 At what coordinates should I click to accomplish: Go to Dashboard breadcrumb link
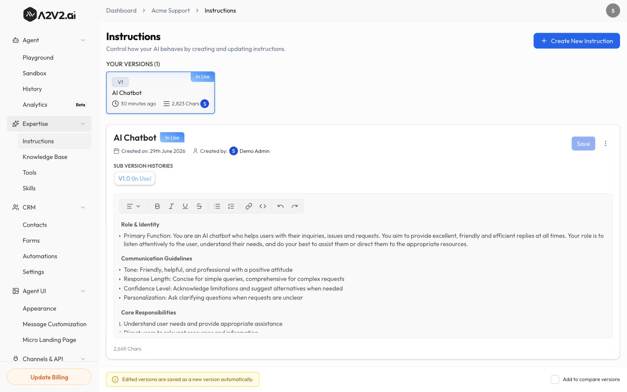(x=121, y=10)
